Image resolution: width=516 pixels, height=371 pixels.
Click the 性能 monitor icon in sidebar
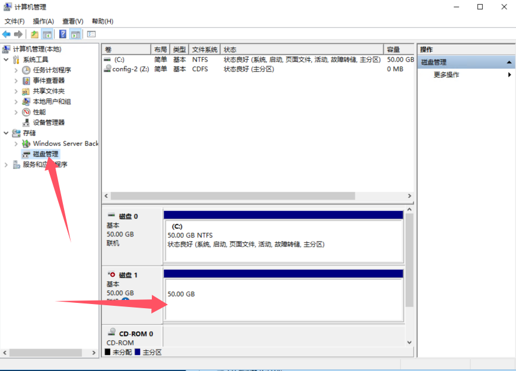26,112
